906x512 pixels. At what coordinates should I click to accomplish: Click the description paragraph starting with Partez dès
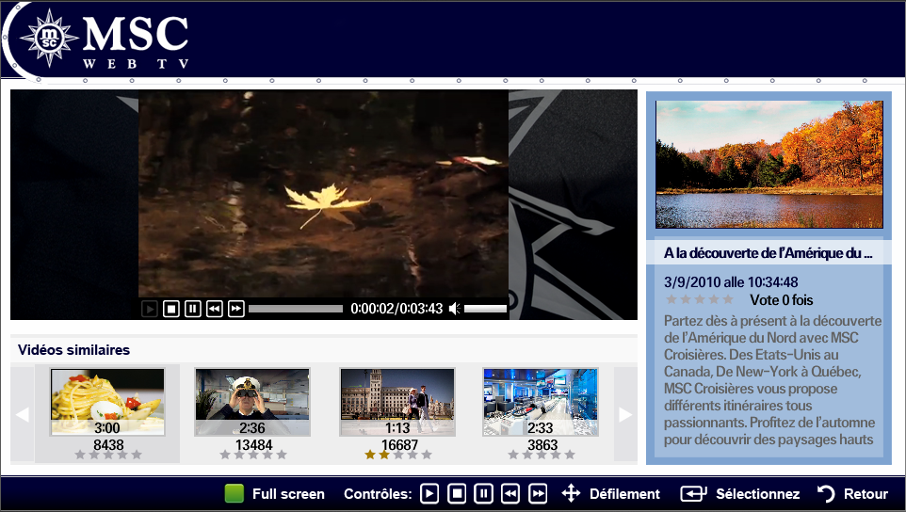[x=772, y=380]
